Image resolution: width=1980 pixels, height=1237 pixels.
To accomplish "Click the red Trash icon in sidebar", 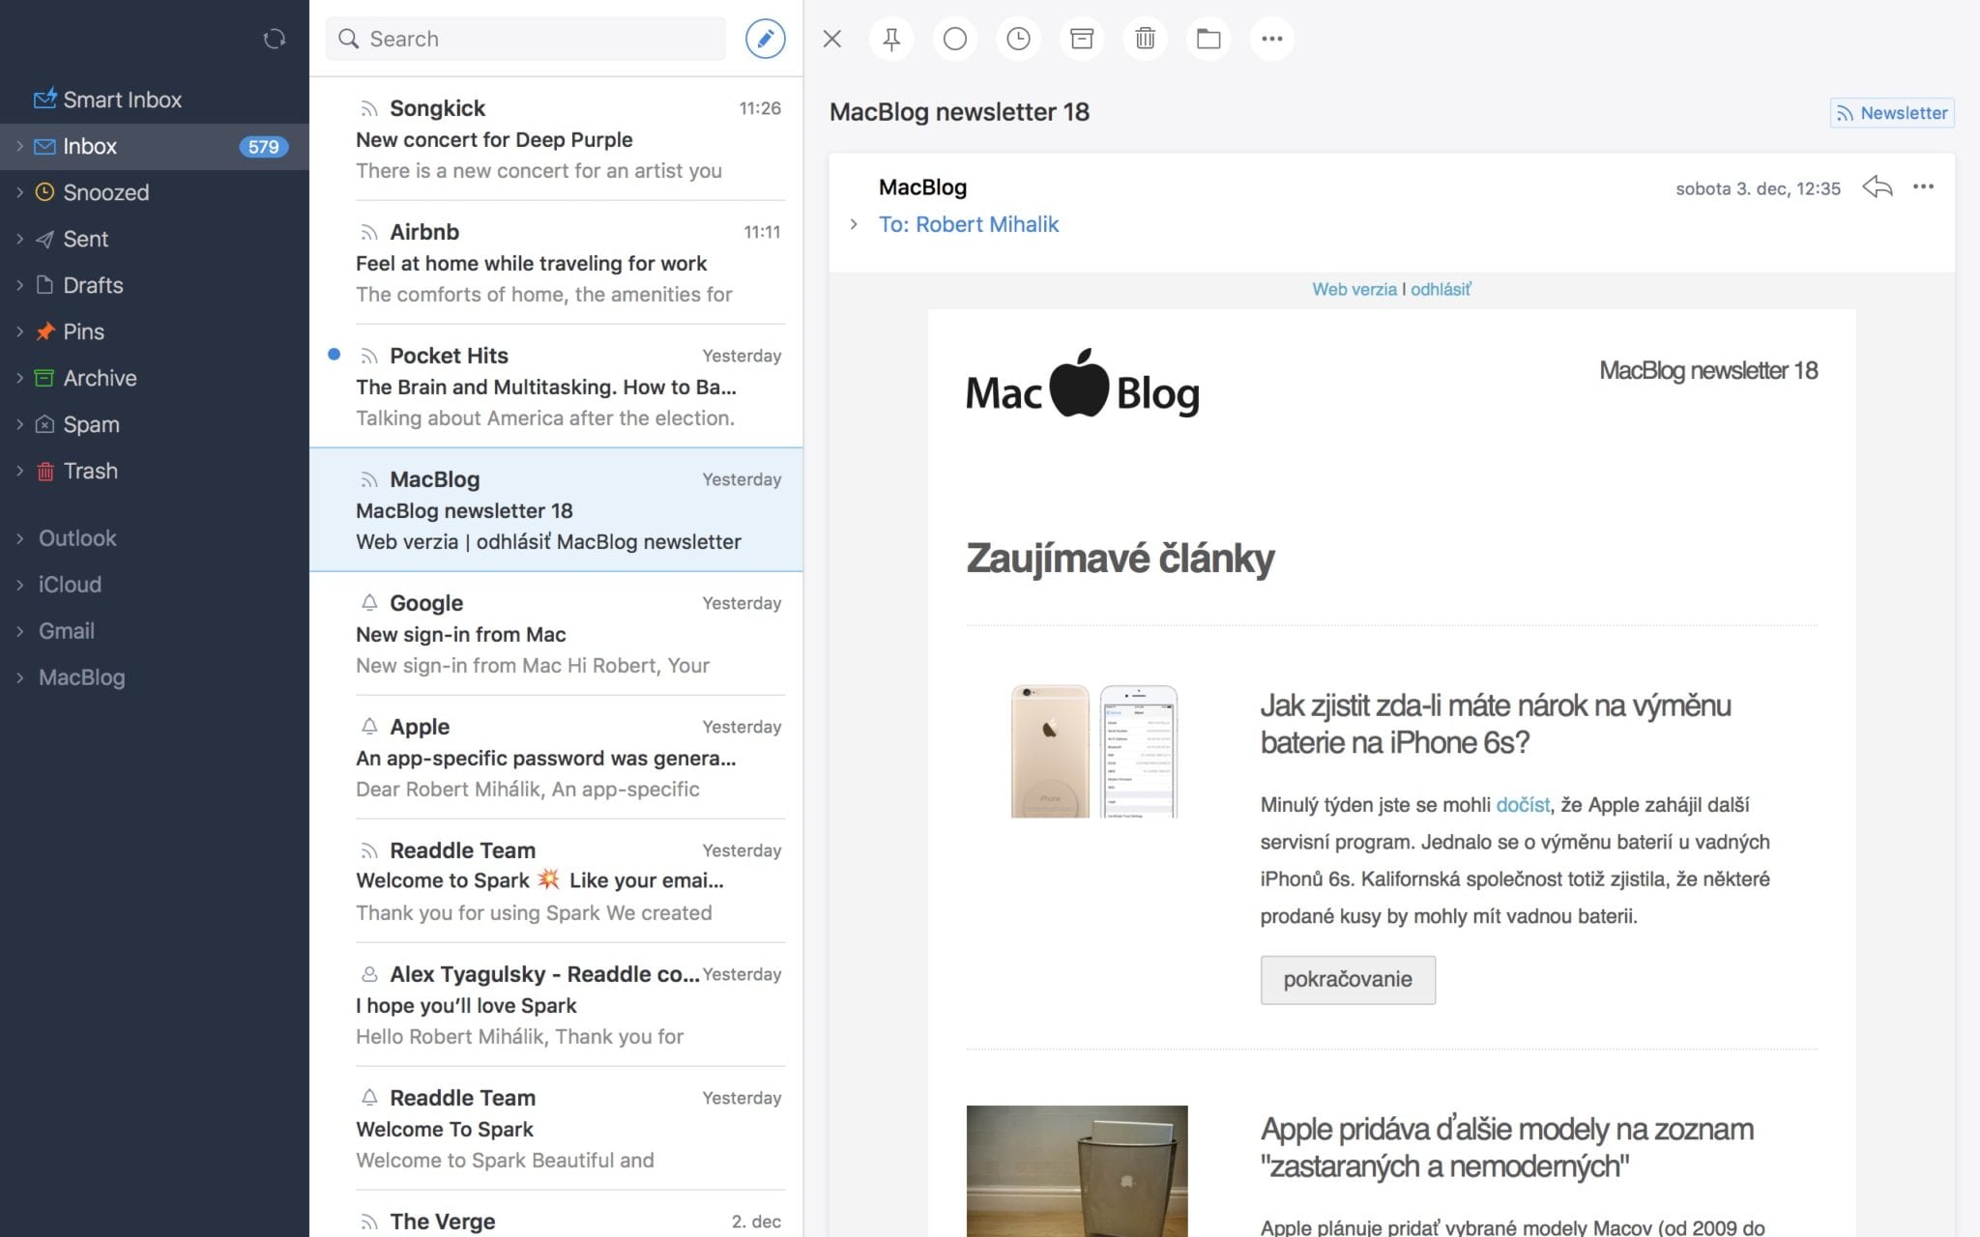I will point(44,471).
